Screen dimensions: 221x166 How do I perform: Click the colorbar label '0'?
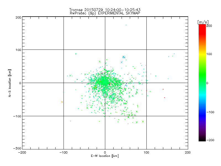(207, 83)
